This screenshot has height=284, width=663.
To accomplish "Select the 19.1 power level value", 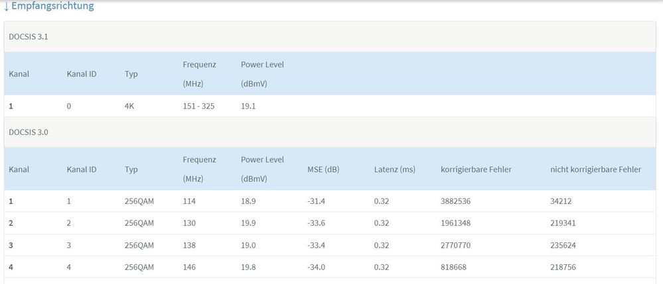I will (250, 106).
